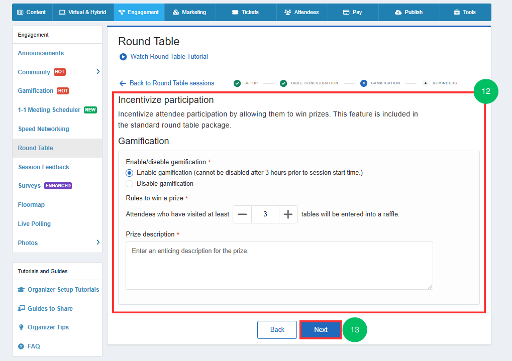The image size is (512, 361).
Task: Click the Table Configuration step checkmark
Action: coord(283,83)
